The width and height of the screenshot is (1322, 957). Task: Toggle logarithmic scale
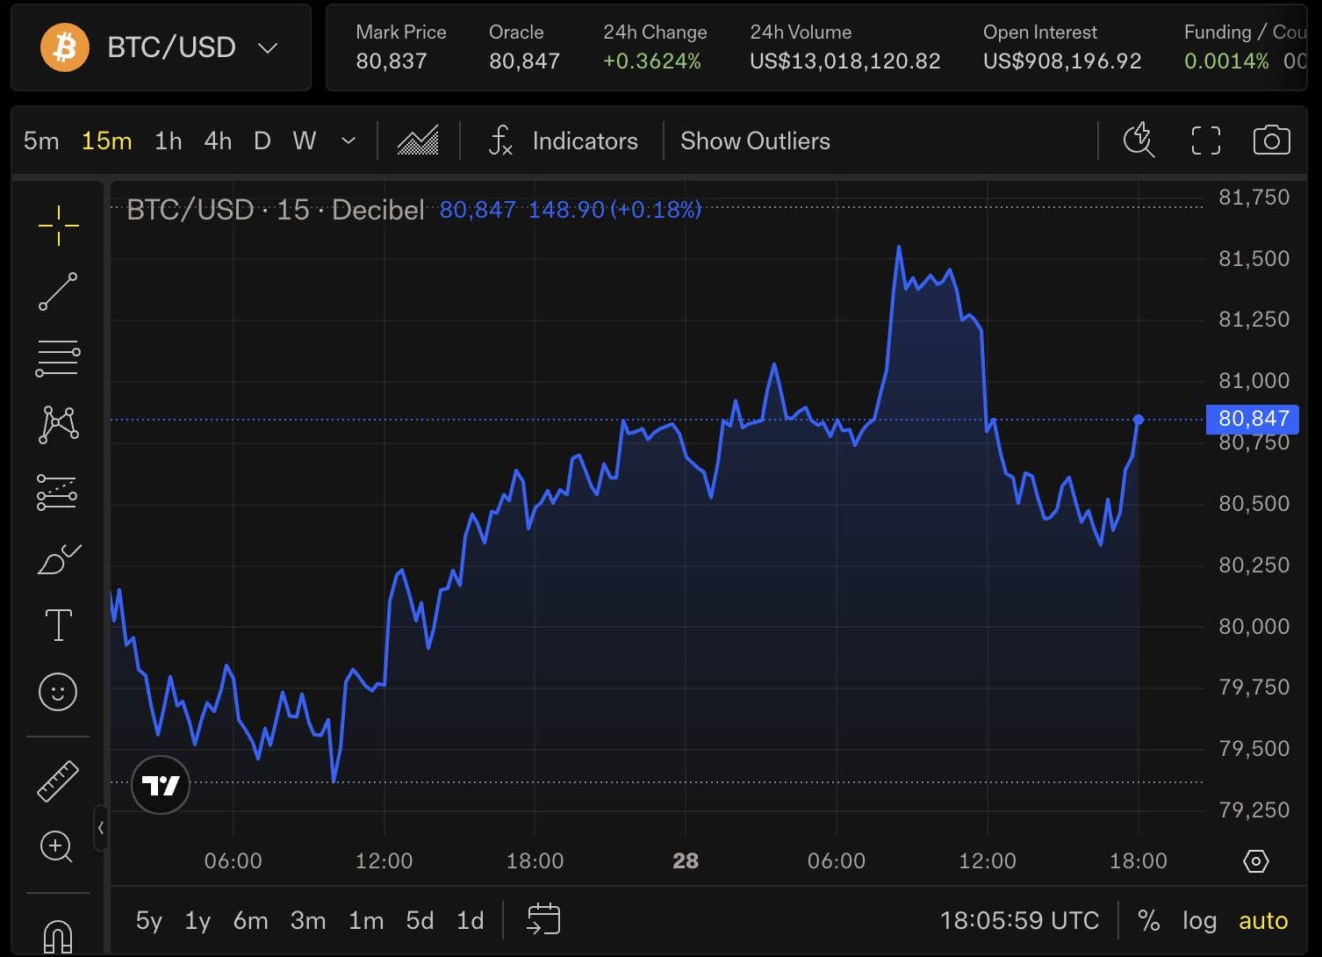pyautogui.click(x=1199, y=920)
